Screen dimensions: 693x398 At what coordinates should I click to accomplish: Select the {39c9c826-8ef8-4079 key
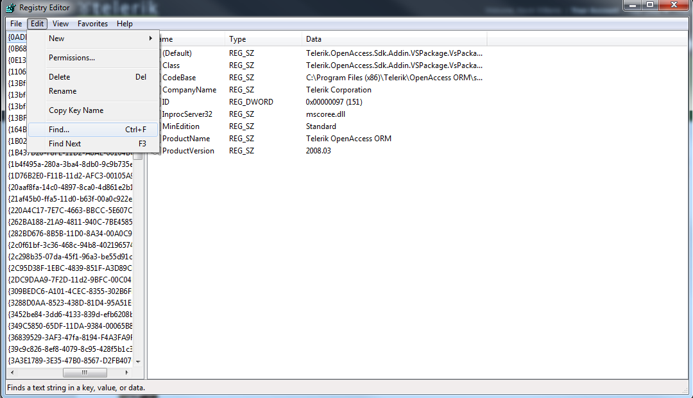coord(71,349)
